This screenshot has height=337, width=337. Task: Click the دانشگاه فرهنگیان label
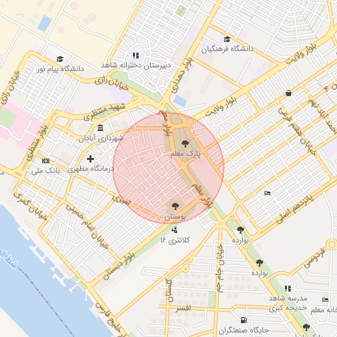click(227, 49)
